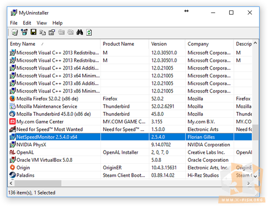The image size is (268, 206).
Task: Select the OpenAL entry name
Action: click(25, 152)
